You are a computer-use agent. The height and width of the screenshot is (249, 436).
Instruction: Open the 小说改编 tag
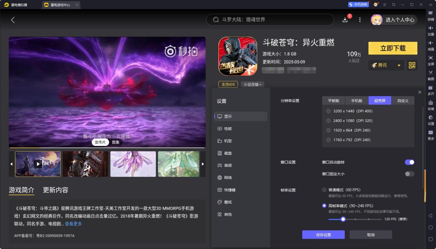click(252, 84)
